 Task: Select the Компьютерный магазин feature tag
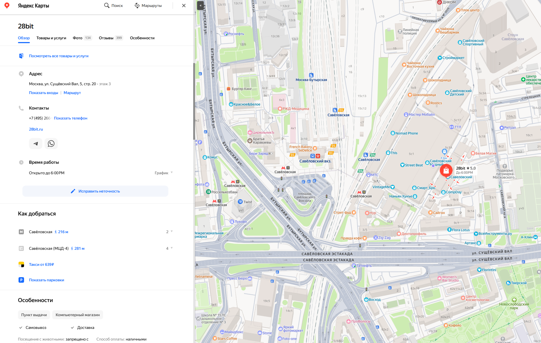pyautogui.click(x=78, y=315)
